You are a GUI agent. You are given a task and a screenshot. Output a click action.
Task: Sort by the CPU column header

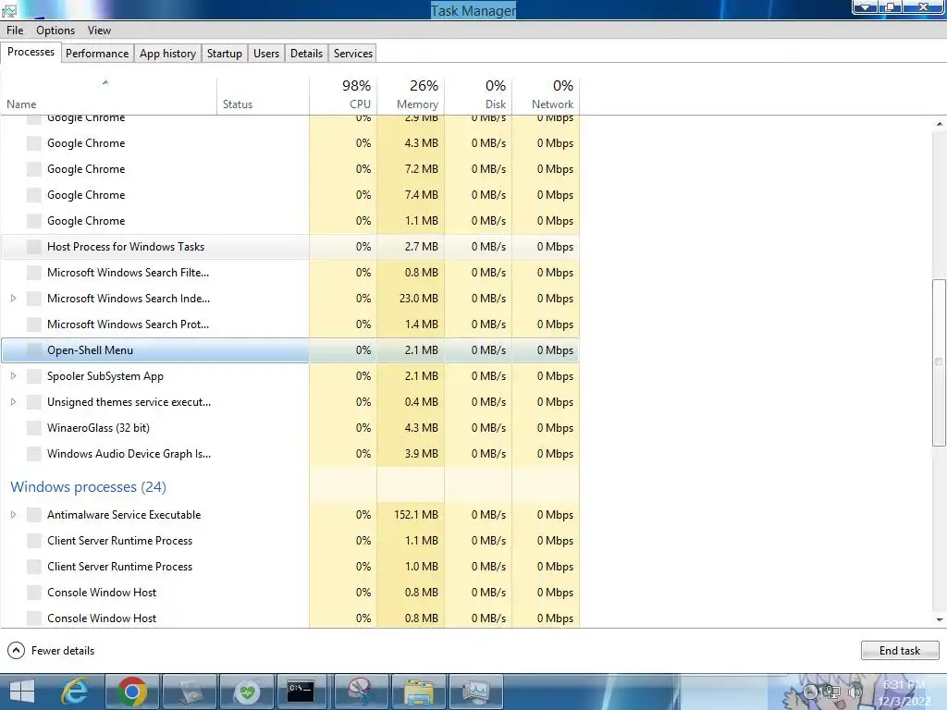pyautogui.click(x=343, y=95)
